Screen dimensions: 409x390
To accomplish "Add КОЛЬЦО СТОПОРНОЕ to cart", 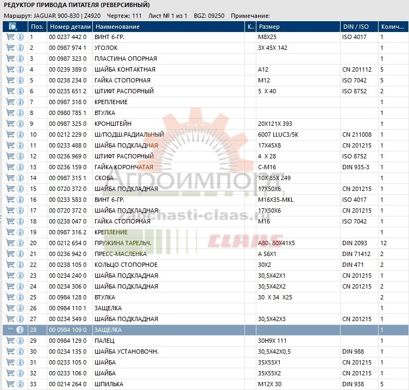I will (x=10, y=265).
